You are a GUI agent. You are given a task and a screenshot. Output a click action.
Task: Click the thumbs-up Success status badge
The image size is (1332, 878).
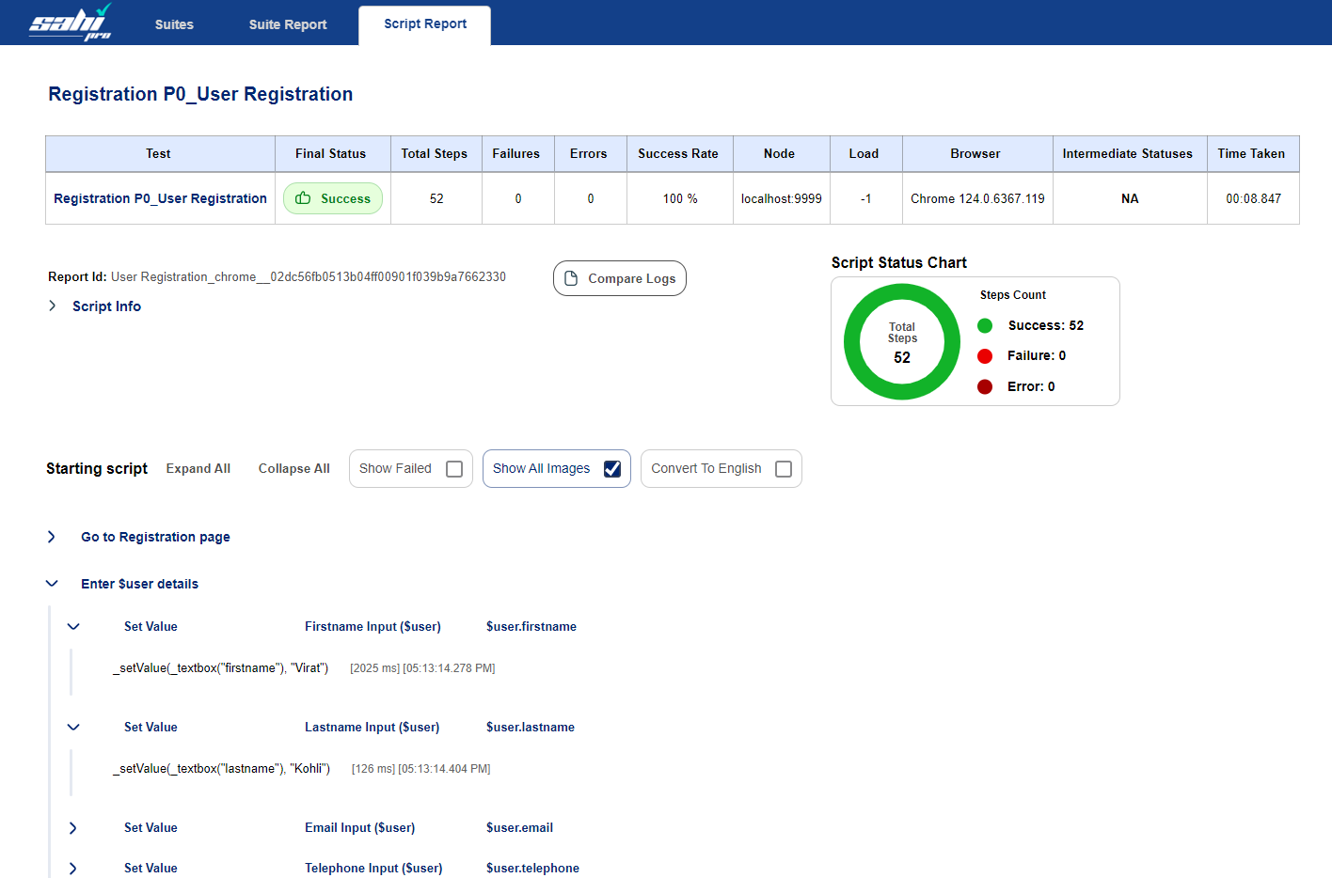[x=333, y=198]
